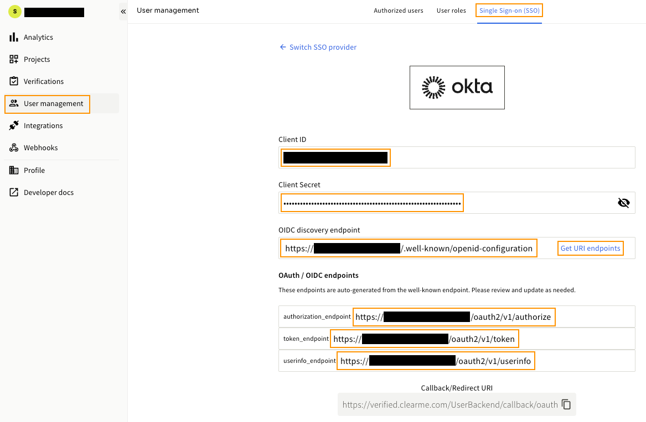This screenshot has height=422, width=646.
Task: Open the Authorized users tab
Action: click(399, 10)
